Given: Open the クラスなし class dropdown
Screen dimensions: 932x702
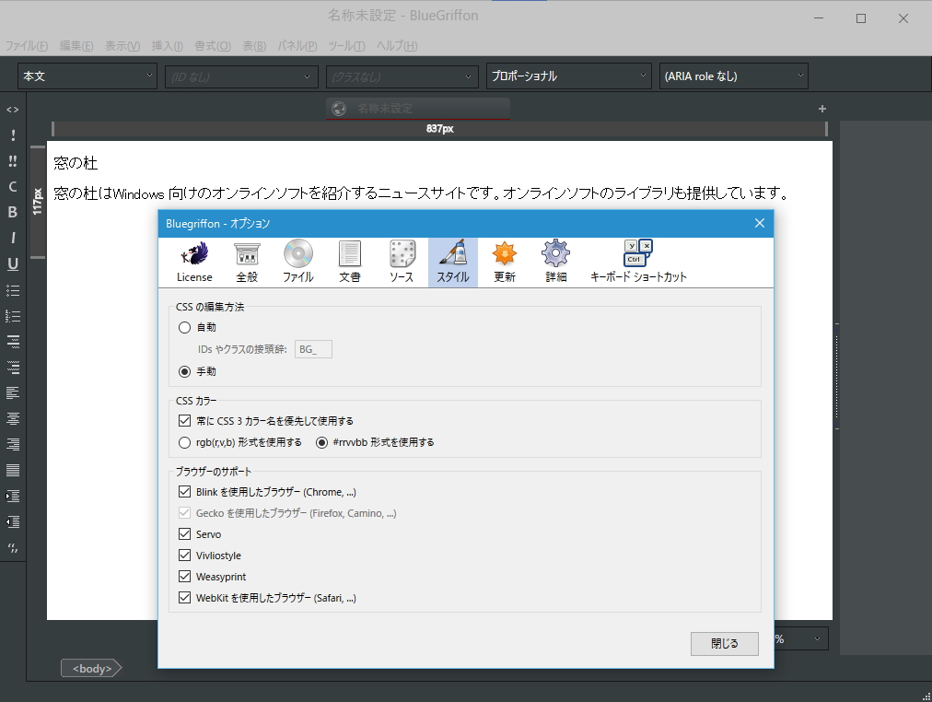Looking at the screenshot, I should coord(402,76).
